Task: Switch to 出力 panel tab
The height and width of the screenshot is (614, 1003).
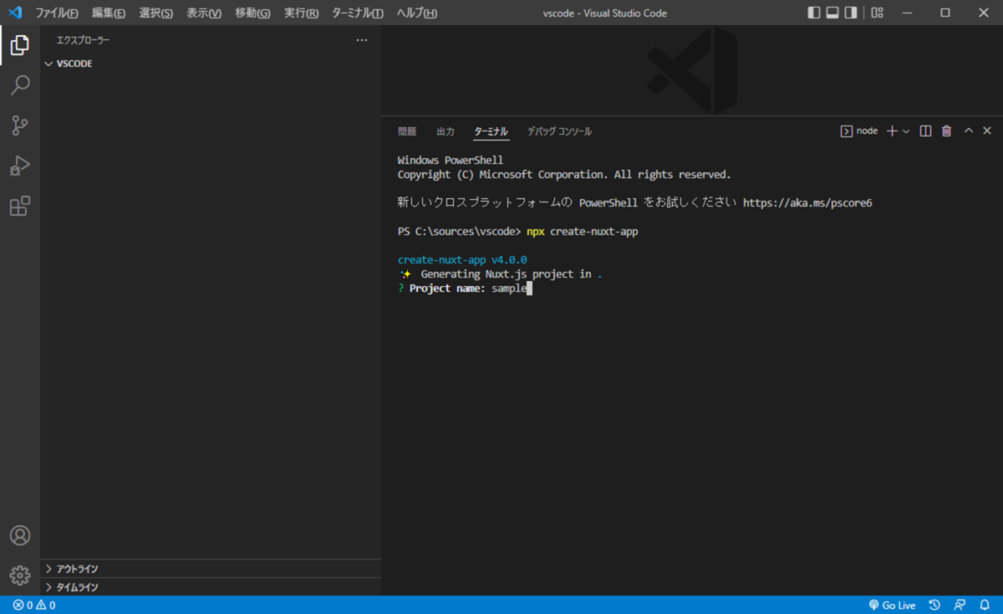Action: pyautogui.click(x=445, y=131)
